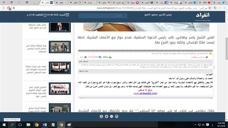Click the Facebook icon in the share bar
The width and height of the screenshot is (228, 128).
(101, 116)
